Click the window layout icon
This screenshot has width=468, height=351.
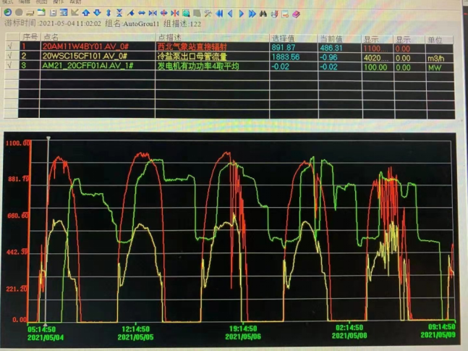tap(64, 12)
